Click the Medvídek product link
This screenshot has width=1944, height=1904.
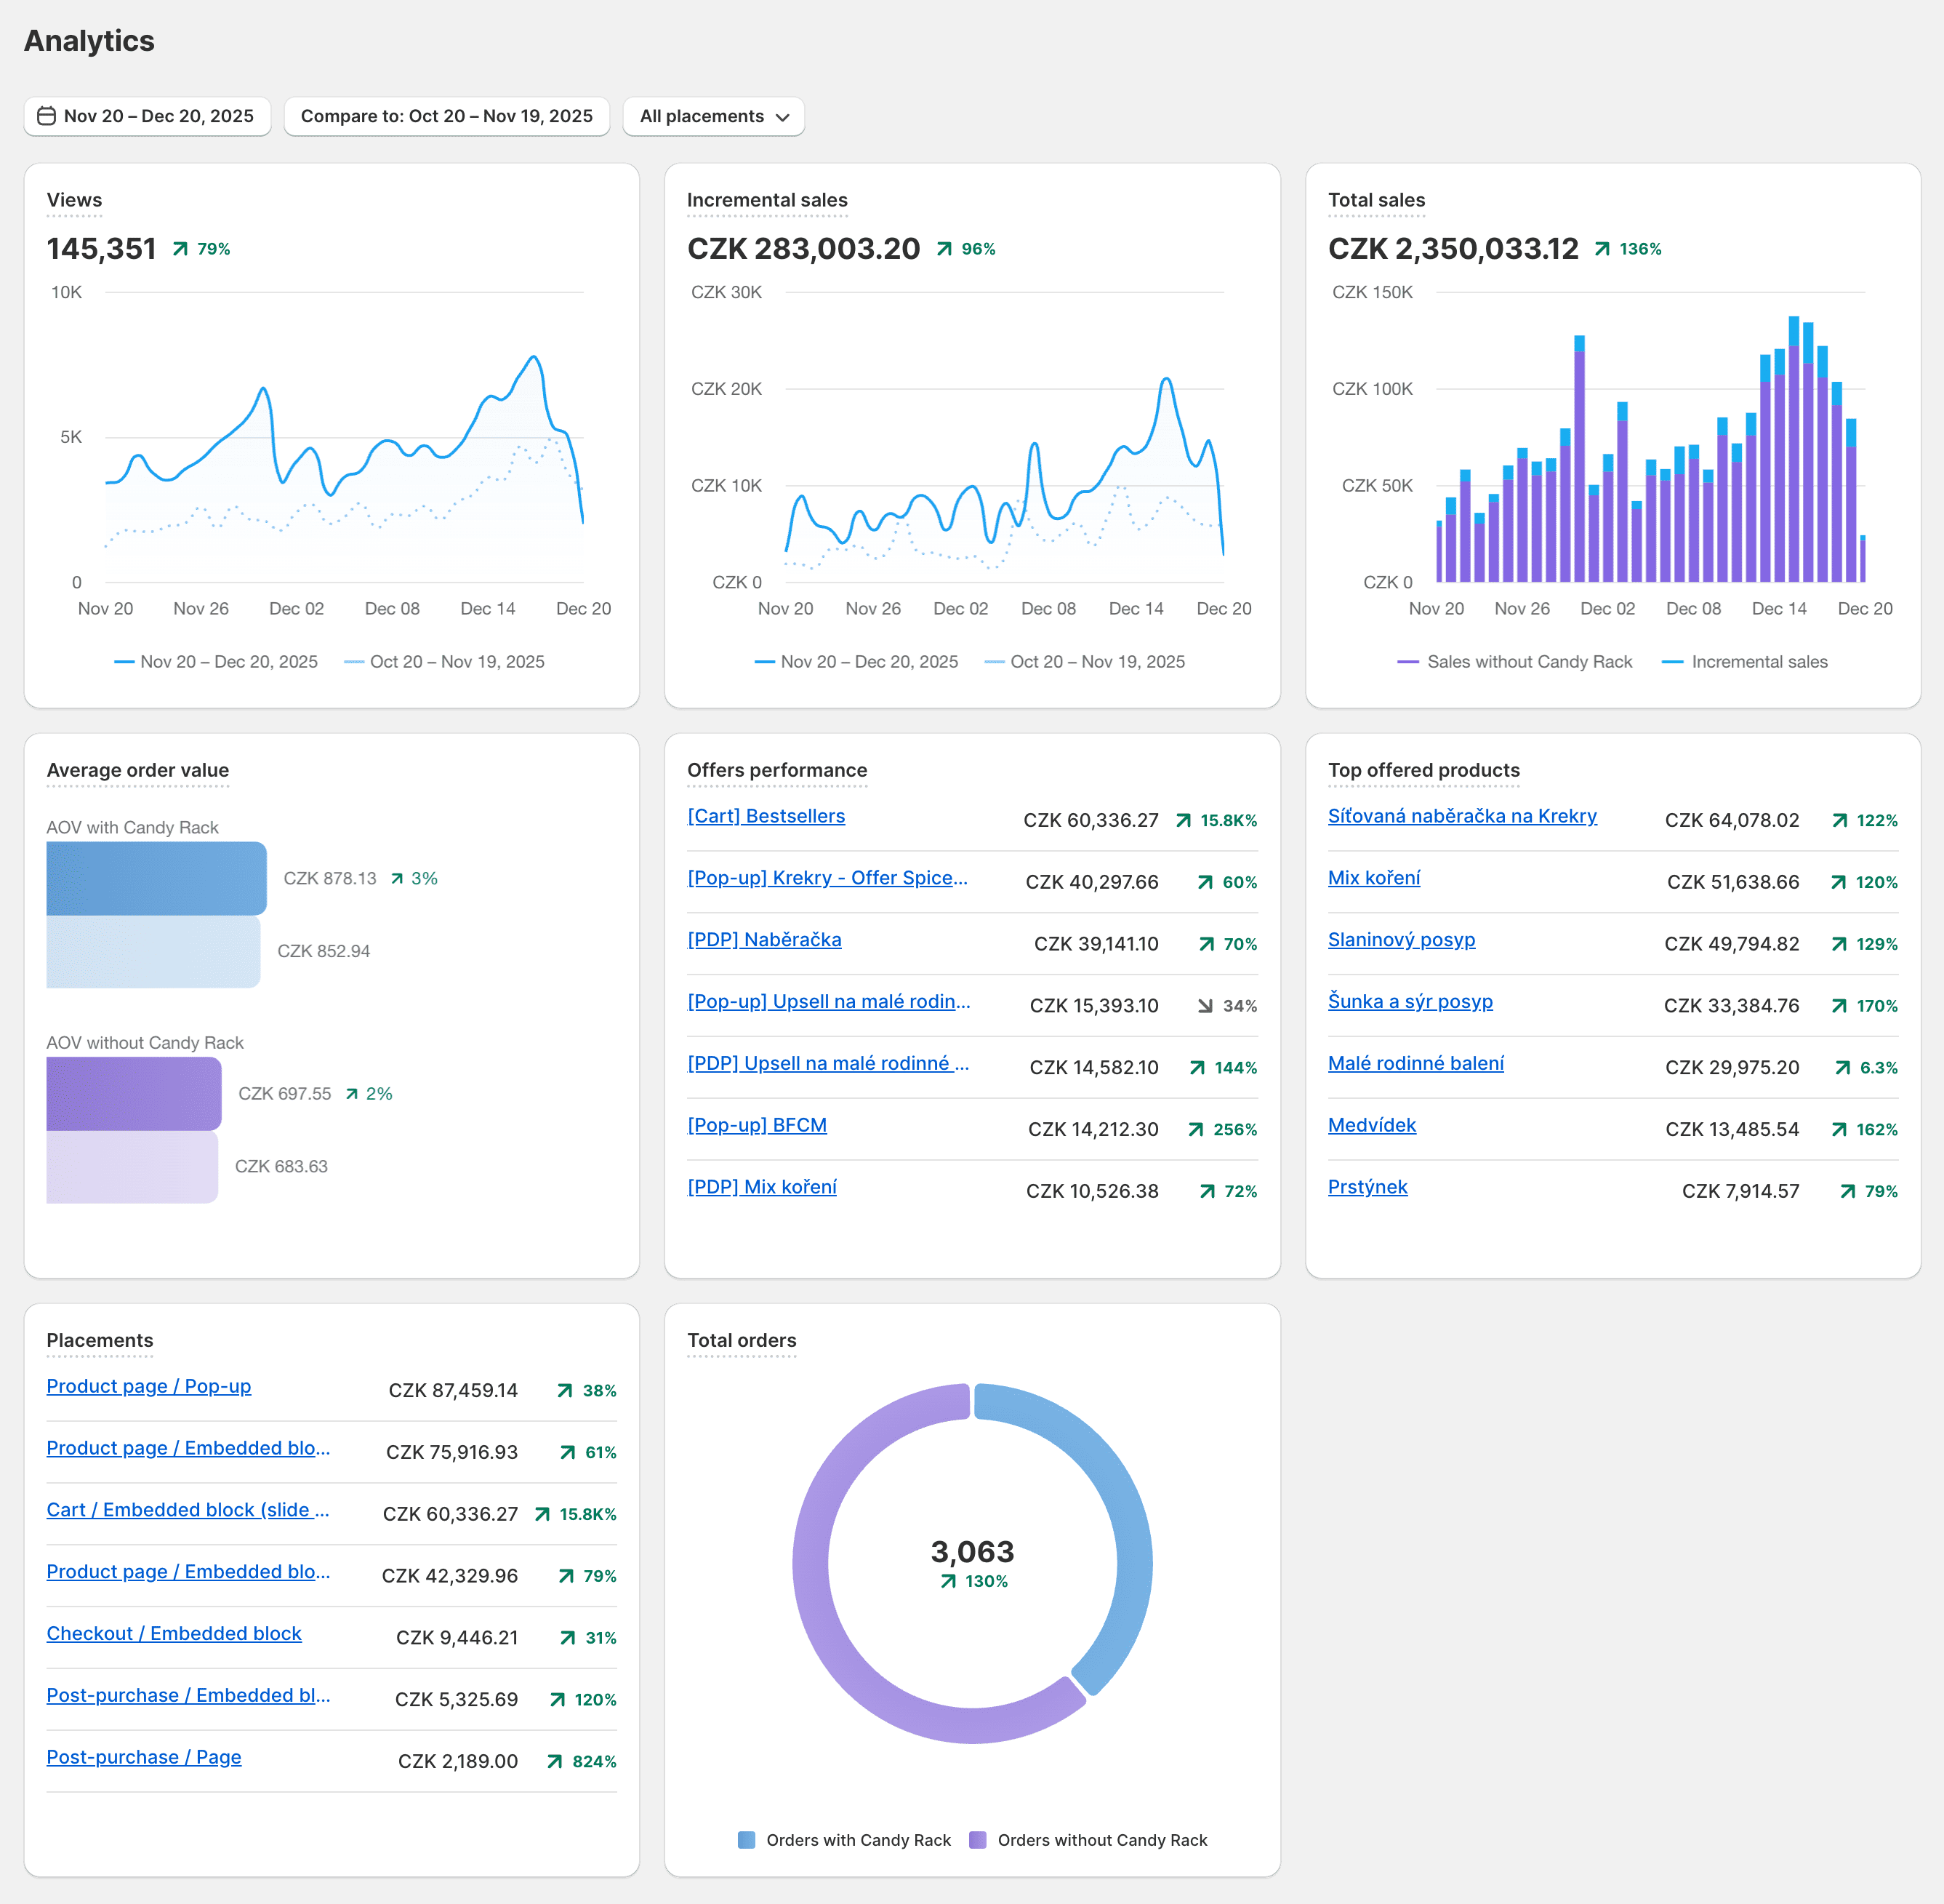(x=1371, y=1124)
